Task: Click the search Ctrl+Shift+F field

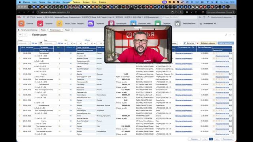Action: [179, 17]
